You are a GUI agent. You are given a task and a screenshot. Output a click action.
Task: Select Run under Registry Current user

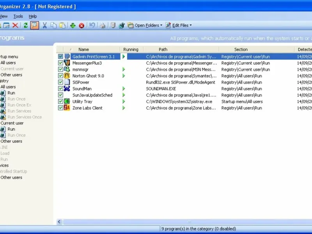(11, 129)
